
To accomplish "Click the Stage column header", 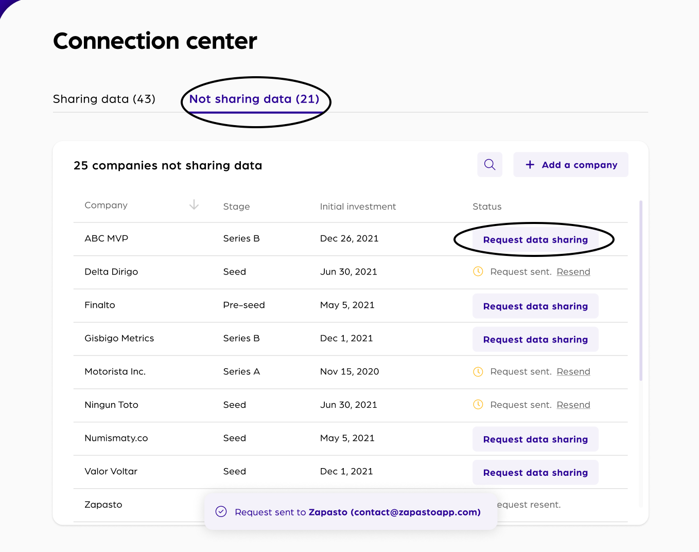I will pos(236,206).
